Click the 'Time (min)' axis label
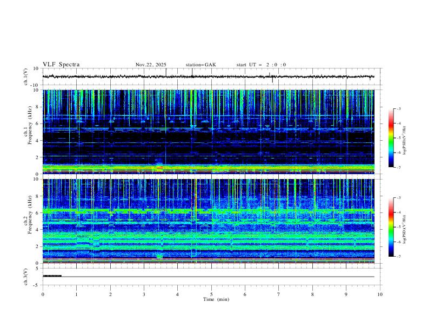The height and width of the screenshot is (330, 428). (x=216, y=299)
